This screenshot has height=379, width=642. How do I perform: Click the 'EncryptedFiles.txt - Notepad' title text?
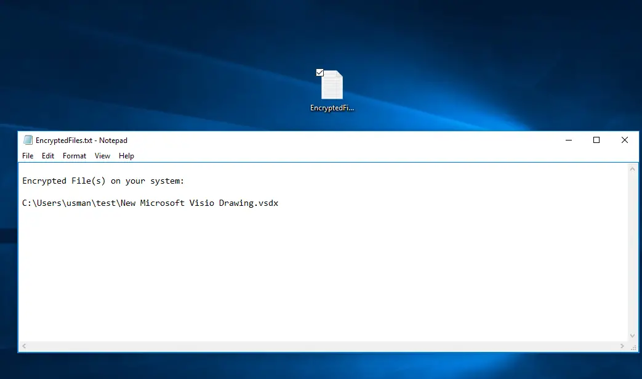81,140
